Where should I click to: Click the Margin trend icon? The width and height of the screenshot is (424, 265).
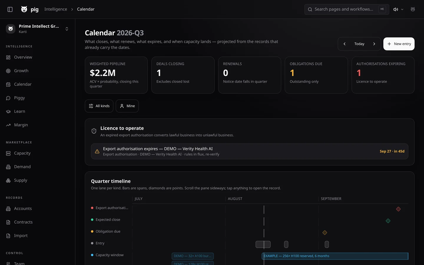point(8,125)
